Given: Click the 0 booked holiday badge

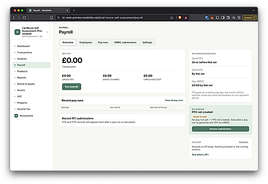Looking at the screenshot, I should [243, 142].
